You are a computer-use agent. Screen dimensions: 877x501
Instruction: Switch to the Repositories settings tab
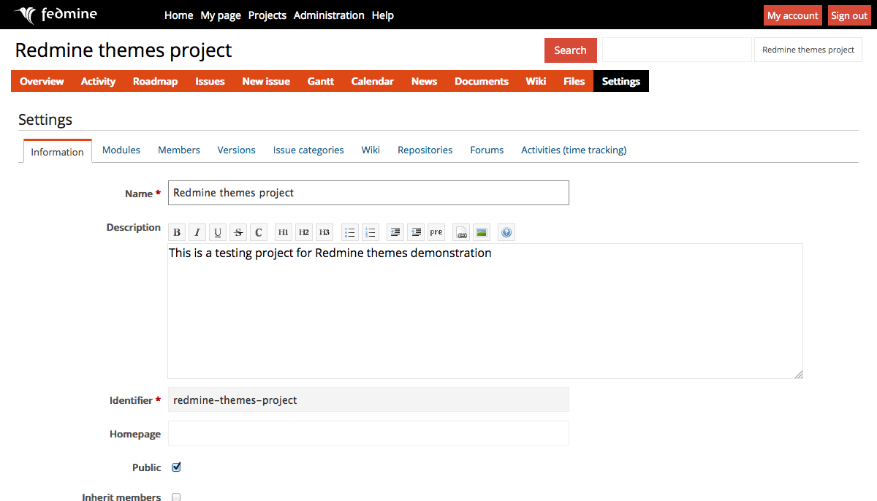(x=425, y=150)
